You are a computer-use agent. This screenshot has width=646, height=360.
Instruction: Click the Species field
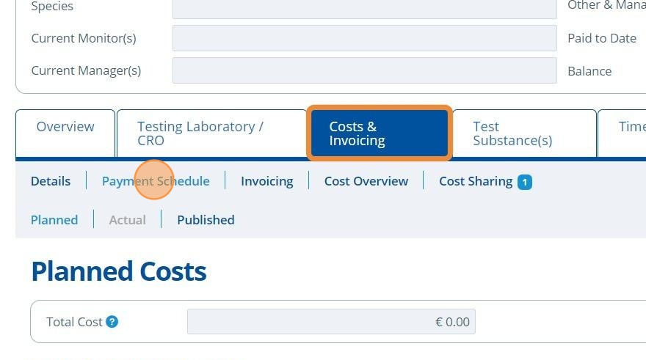pos(364,7)
